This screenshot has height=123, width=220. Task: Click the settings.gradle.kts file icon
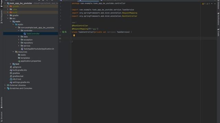point(11,82)
